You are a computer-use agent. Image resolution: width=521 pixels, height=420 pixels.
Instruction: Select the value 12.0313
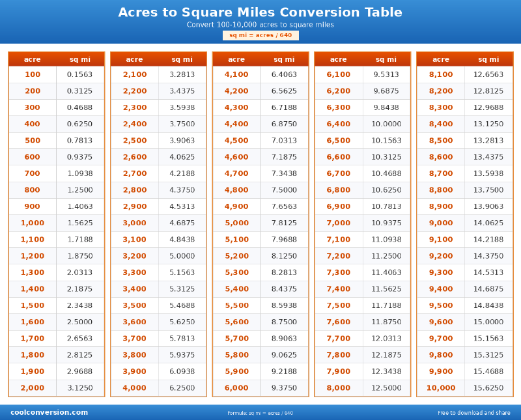click(386, 338)
